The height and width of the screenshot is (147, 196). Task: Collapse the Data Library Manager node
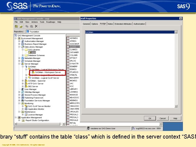(19, 47)
